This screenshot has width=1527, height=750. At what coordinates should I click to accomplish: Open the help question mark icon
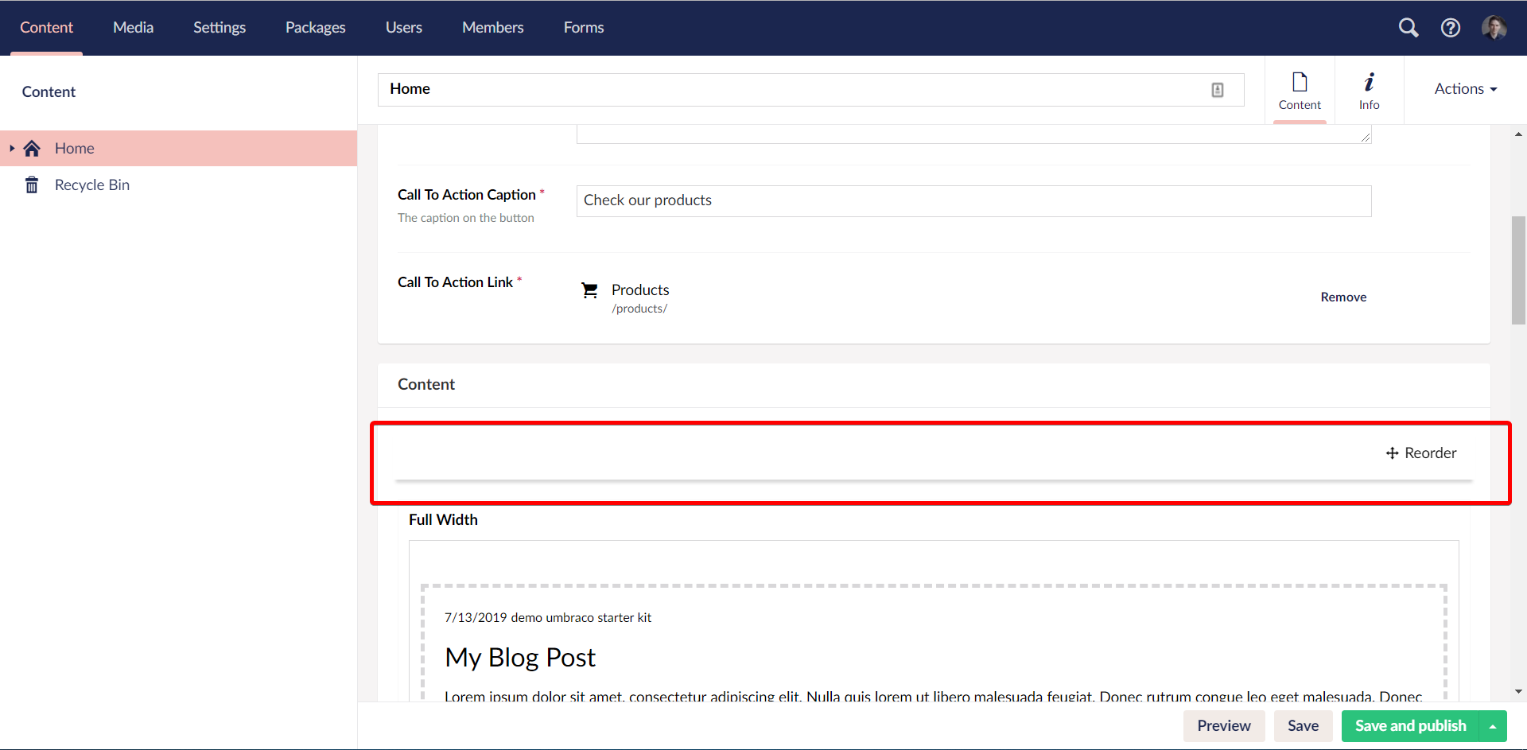point(1451,28)
